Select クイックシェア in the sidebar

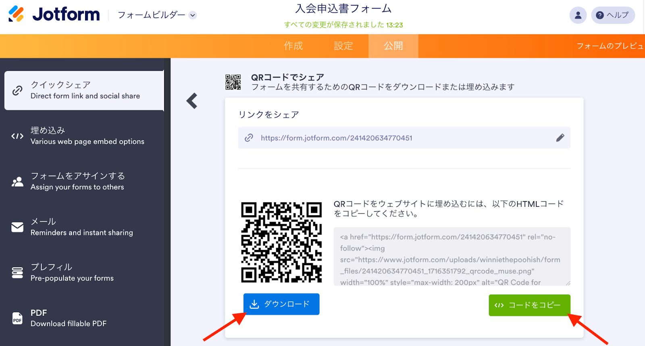[84, 91]
